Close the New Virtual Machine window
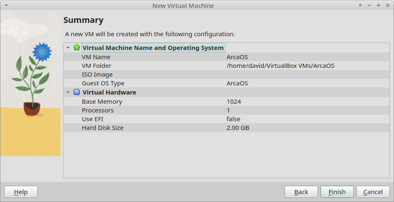 click(x=387, y=5)
